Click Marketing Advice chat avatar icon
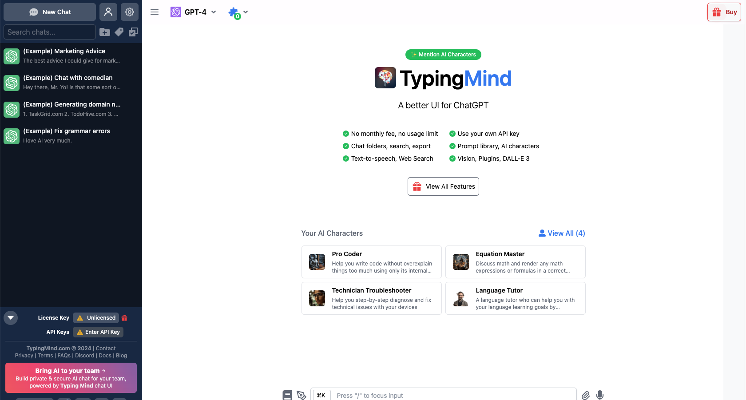746x400 pixels. [12, 56]
